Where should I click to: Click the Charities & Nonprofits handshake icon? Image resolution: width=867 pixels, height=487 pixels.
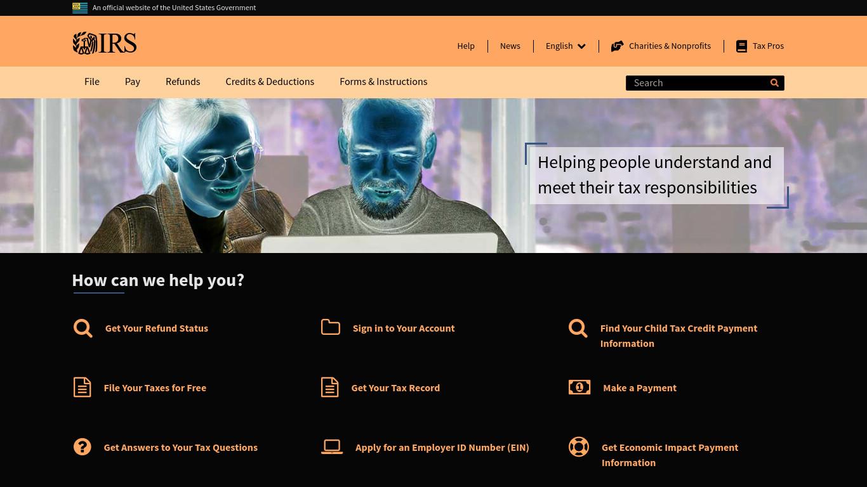(617, 46)
